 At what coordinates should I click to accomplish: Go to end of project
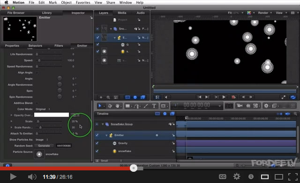coord(207,97)
